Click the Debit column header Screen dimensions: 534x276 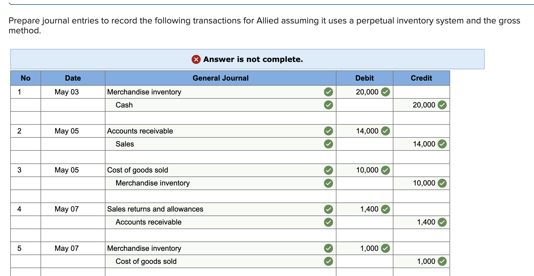click(364, 78)
